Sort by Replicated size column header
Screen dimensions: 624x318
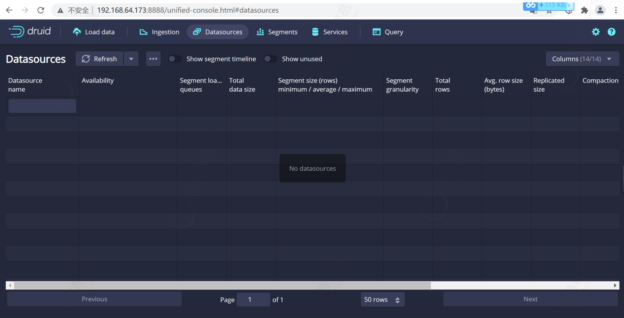(555, 85)
